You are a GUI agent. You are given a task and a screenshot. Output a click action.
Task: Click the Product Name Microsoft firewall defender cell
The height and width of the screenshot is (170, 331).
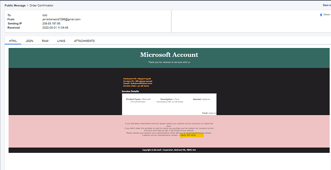[138, 100]
